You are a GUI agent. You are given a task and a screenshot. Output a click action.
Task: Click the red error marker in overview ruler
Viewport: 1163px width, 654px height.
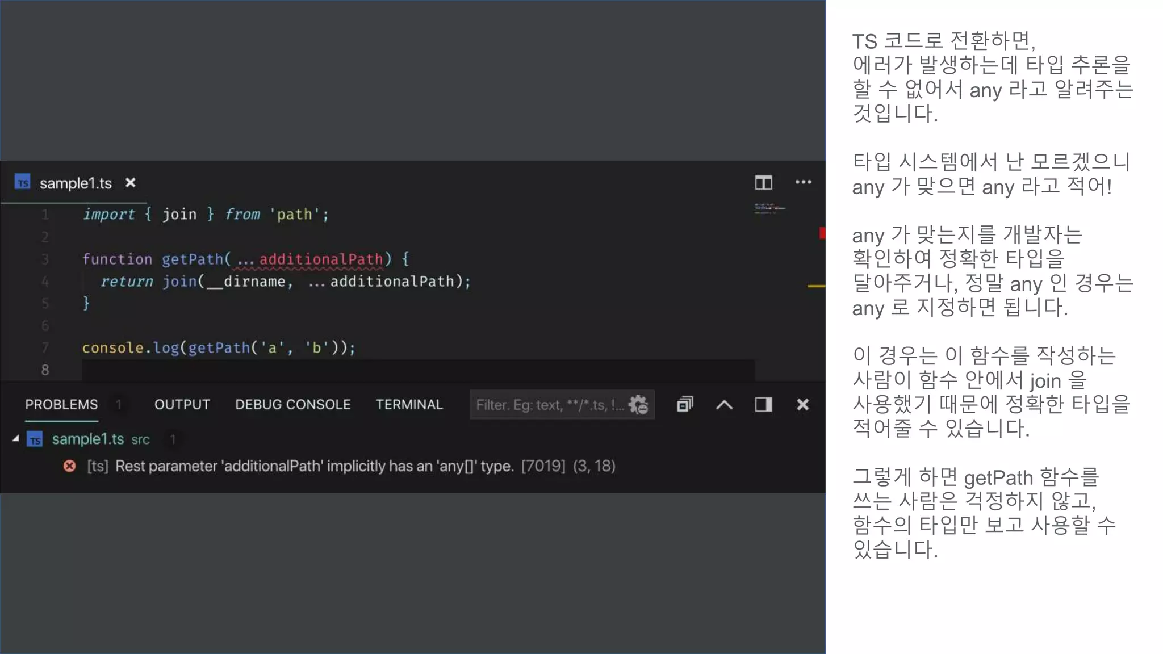822,233
